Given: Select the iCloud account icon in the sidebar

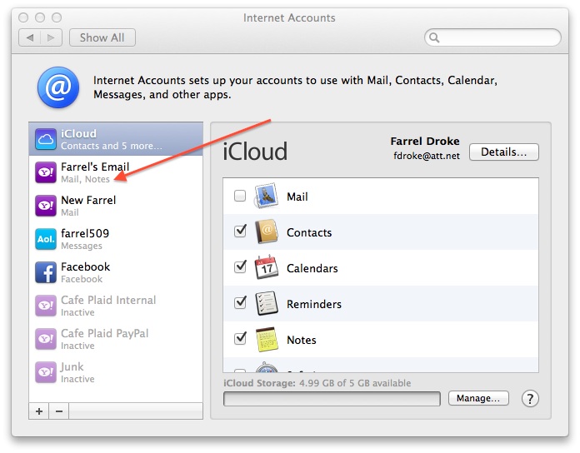Looking at the screenshot, I should click(46, 139).
